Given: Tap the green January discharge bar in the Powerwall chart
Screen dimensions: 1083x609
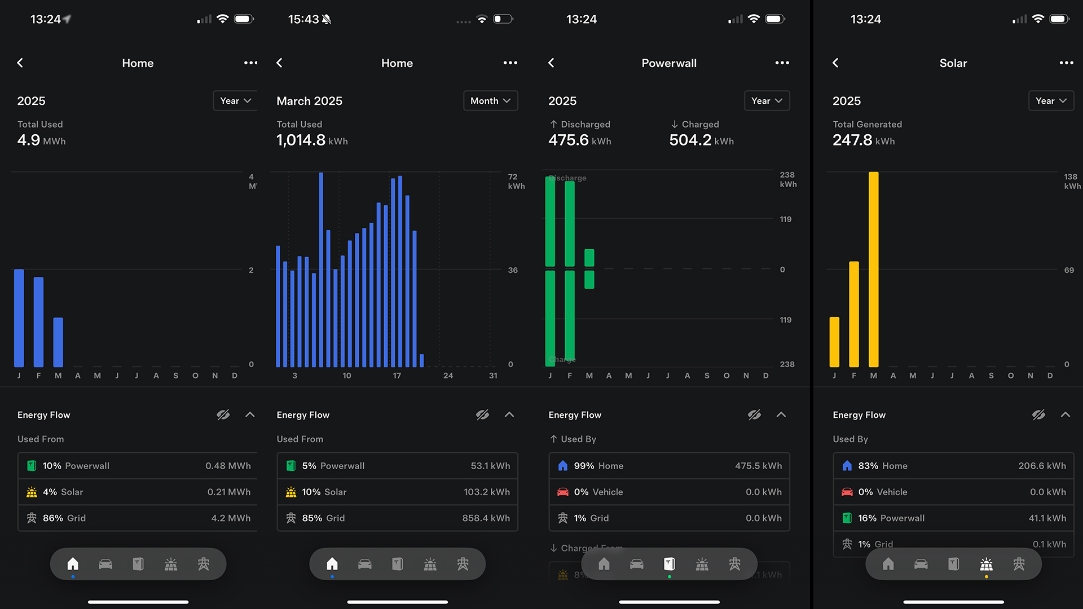Looking at the screenshot, I should pos(550,221).
